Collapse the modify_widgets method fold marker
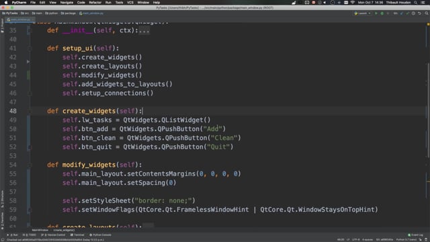This screenshot has height=242, width=430. [x=30, y=165]
